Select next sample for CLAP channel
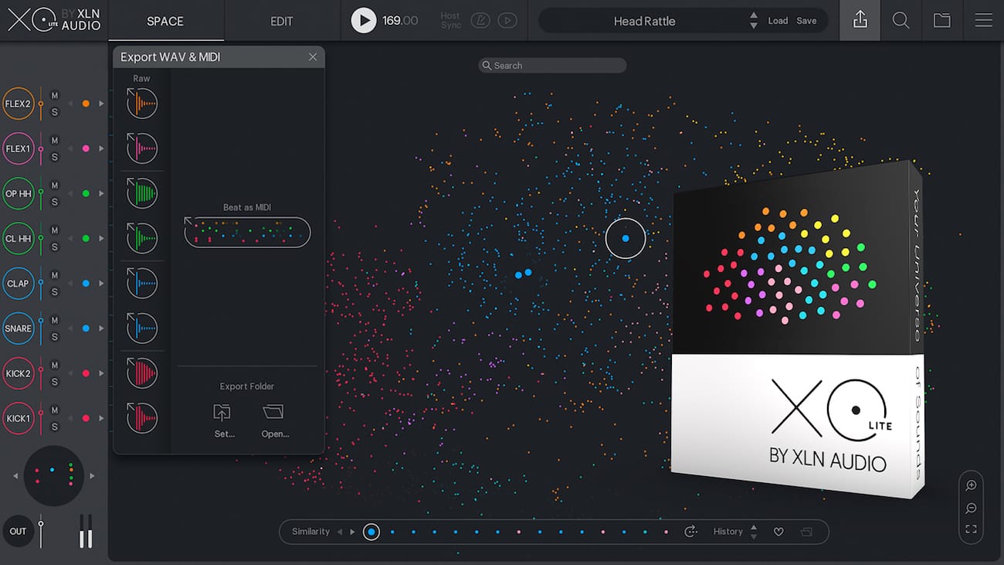1004x565 pixels. coord(101,284)
